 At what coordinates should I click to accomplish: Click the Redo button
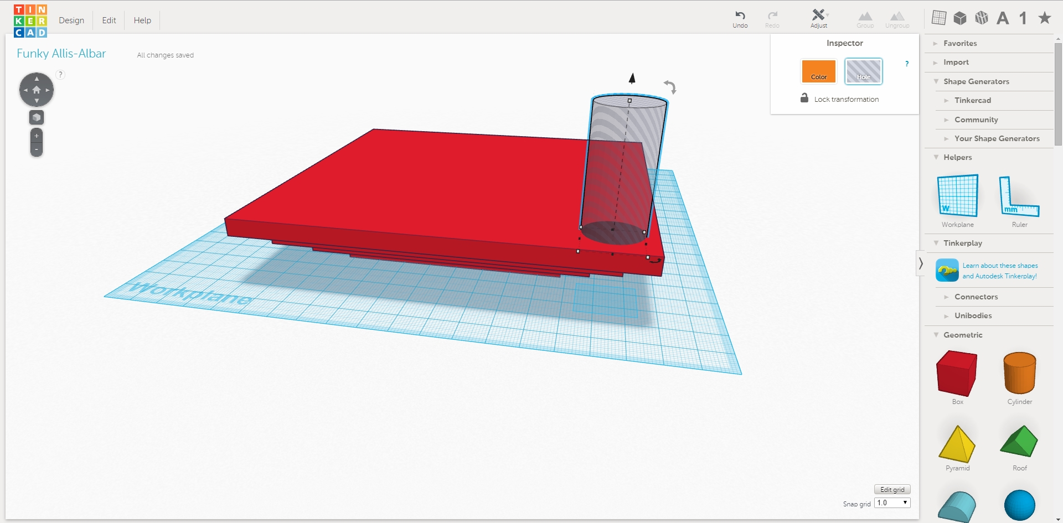[772, 19]
